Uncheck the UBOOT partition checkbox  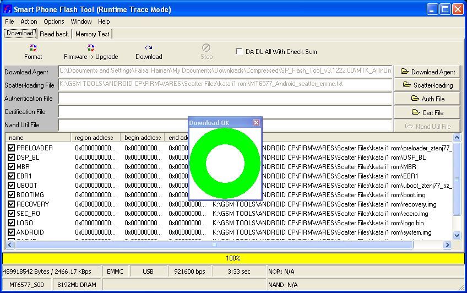[x=11, y=185]
